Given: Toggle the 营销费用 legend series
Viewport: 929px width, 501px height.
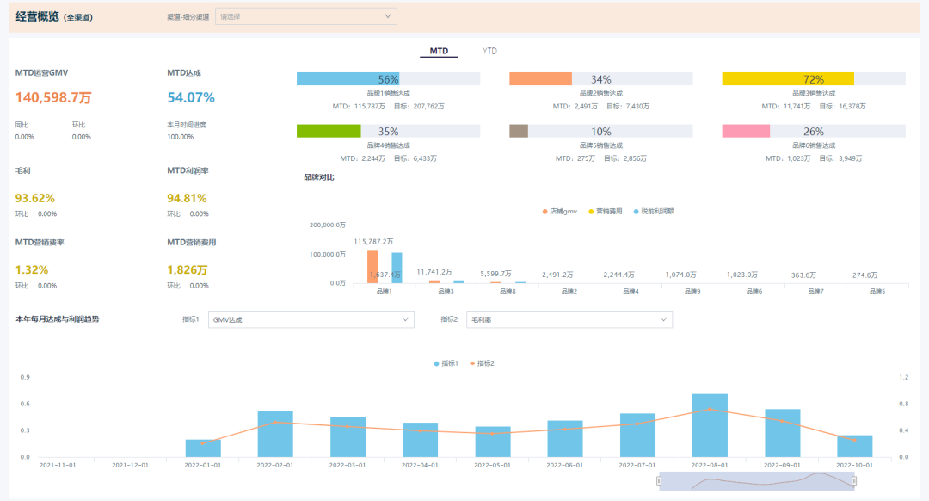Looking at the screenshot, I should pos(605,212).
